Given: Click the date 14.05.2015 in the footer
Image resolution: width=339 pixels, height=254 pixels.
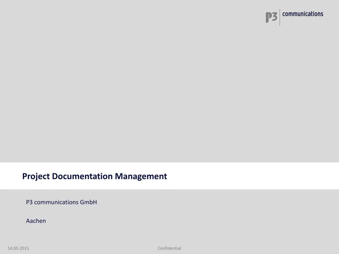Looking at the screenshot, I should click(18, 248).
